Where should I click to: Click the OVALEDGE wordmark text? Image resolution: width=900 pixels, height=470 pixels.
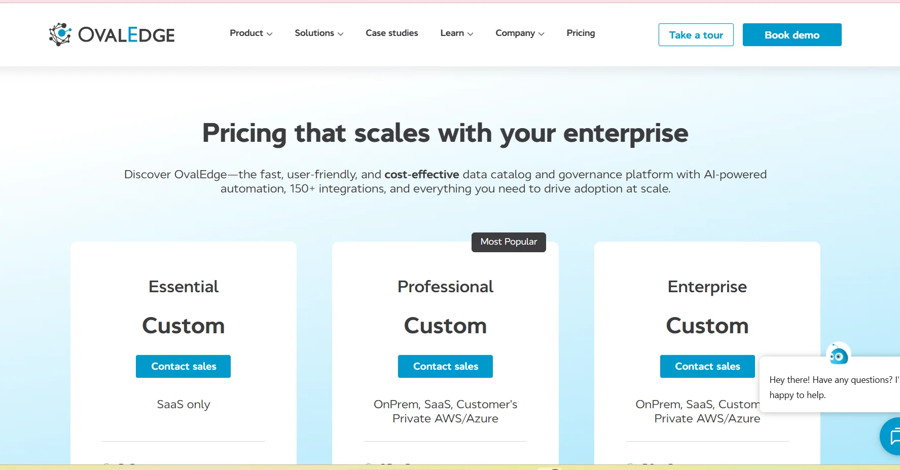(x=126, y=35)
